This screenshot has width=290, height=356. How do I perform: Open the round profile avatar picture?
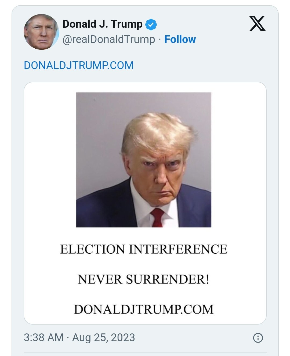click(41, 32)
